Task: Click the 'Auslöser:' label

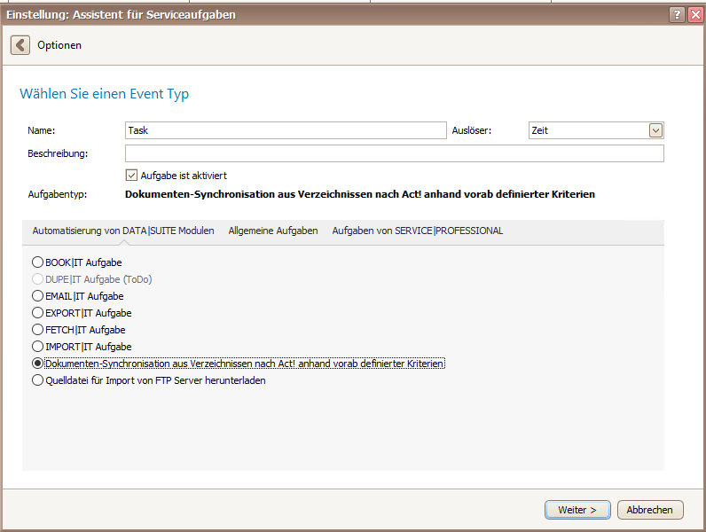Action: [472, 130]
